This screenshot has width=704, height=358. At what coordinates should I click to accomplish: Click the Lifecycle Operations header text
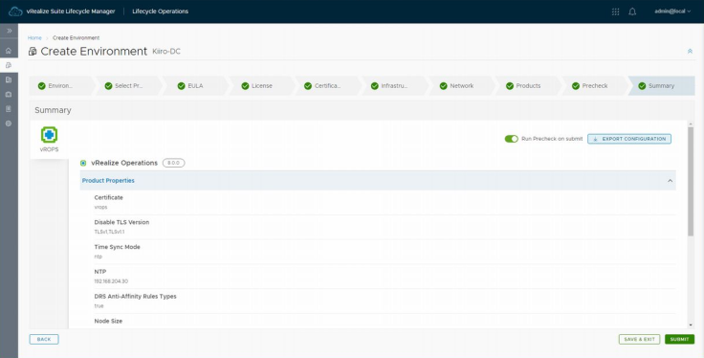point(161,11)
